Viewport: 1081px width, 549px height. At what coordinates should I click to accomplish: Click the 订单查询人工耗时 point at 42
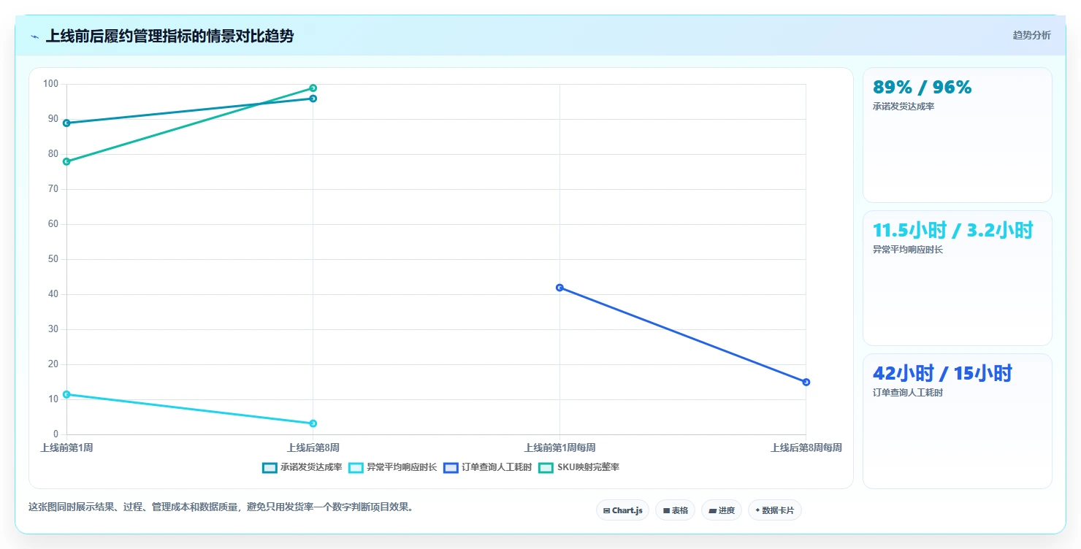tap(559, 288)
